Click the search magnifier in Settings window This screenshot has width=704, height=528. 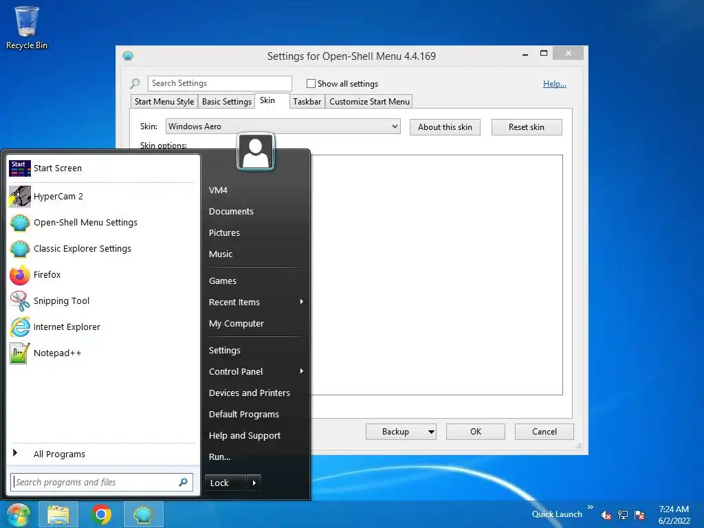click(x=135, y=83)
